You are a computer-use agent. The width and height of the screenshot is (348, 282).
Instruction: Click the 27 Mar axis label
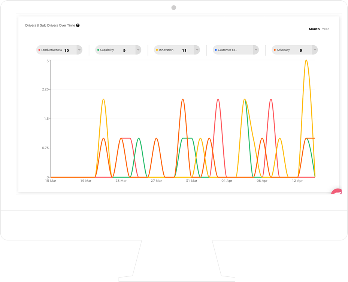[x=156, y=181]
